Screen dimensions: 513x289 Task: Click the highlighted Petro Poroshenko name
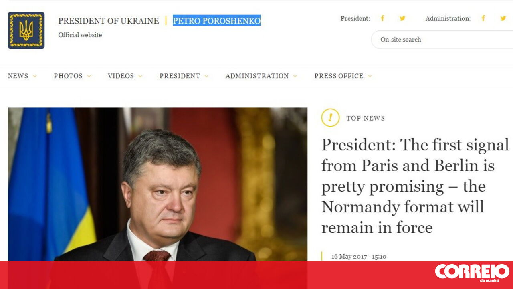point(216,20)
